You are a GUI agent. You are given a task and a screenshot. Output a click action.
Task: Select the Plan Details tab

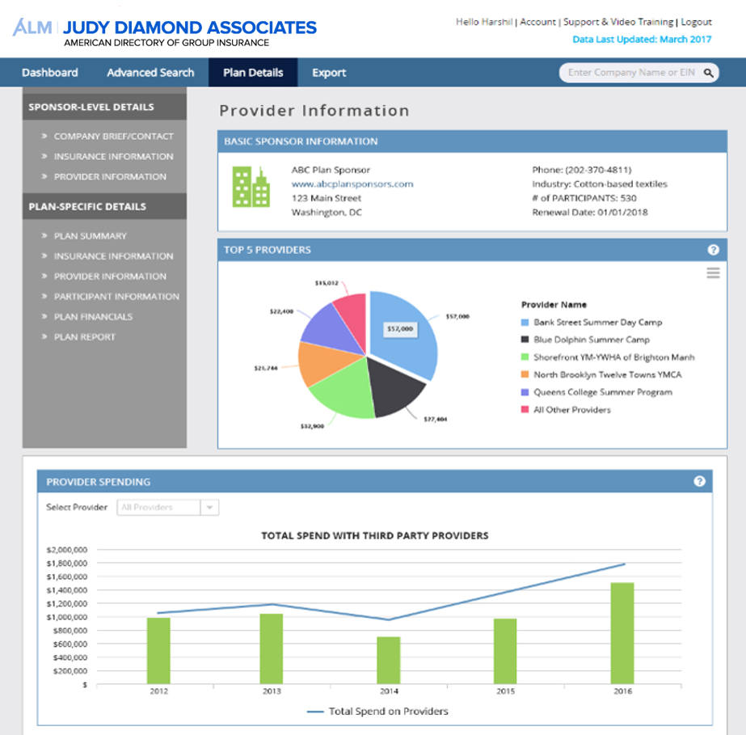pyautogui.click(x=253, y=72)
